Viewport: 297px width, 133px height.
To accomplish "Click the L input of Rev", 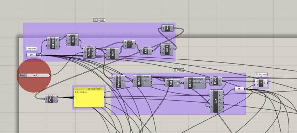I will click(142, 51).
